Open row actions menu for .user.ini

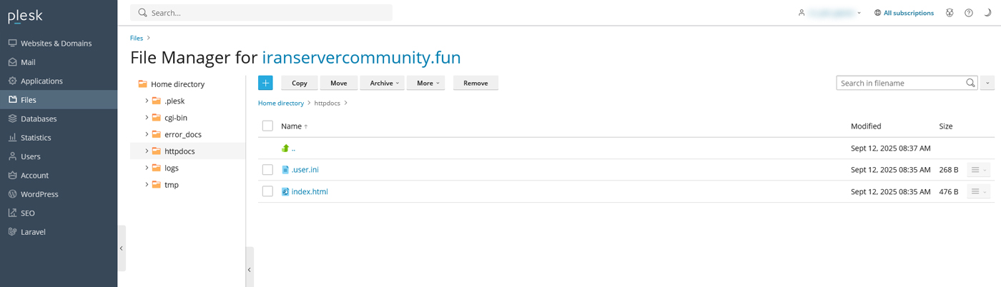(x=978, y=170)
